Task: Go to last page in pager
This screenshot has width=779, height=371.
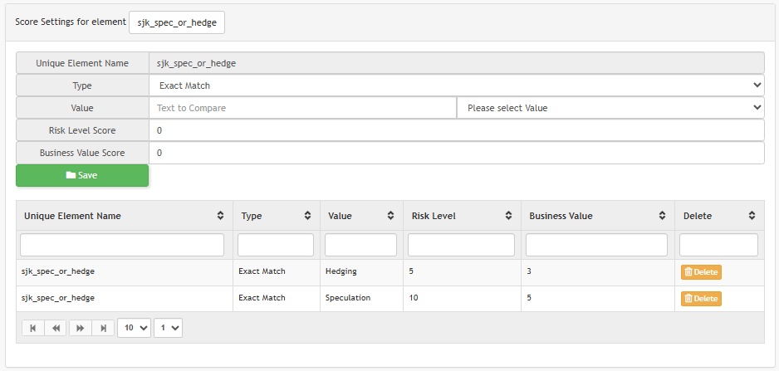Action: point(103,328)
